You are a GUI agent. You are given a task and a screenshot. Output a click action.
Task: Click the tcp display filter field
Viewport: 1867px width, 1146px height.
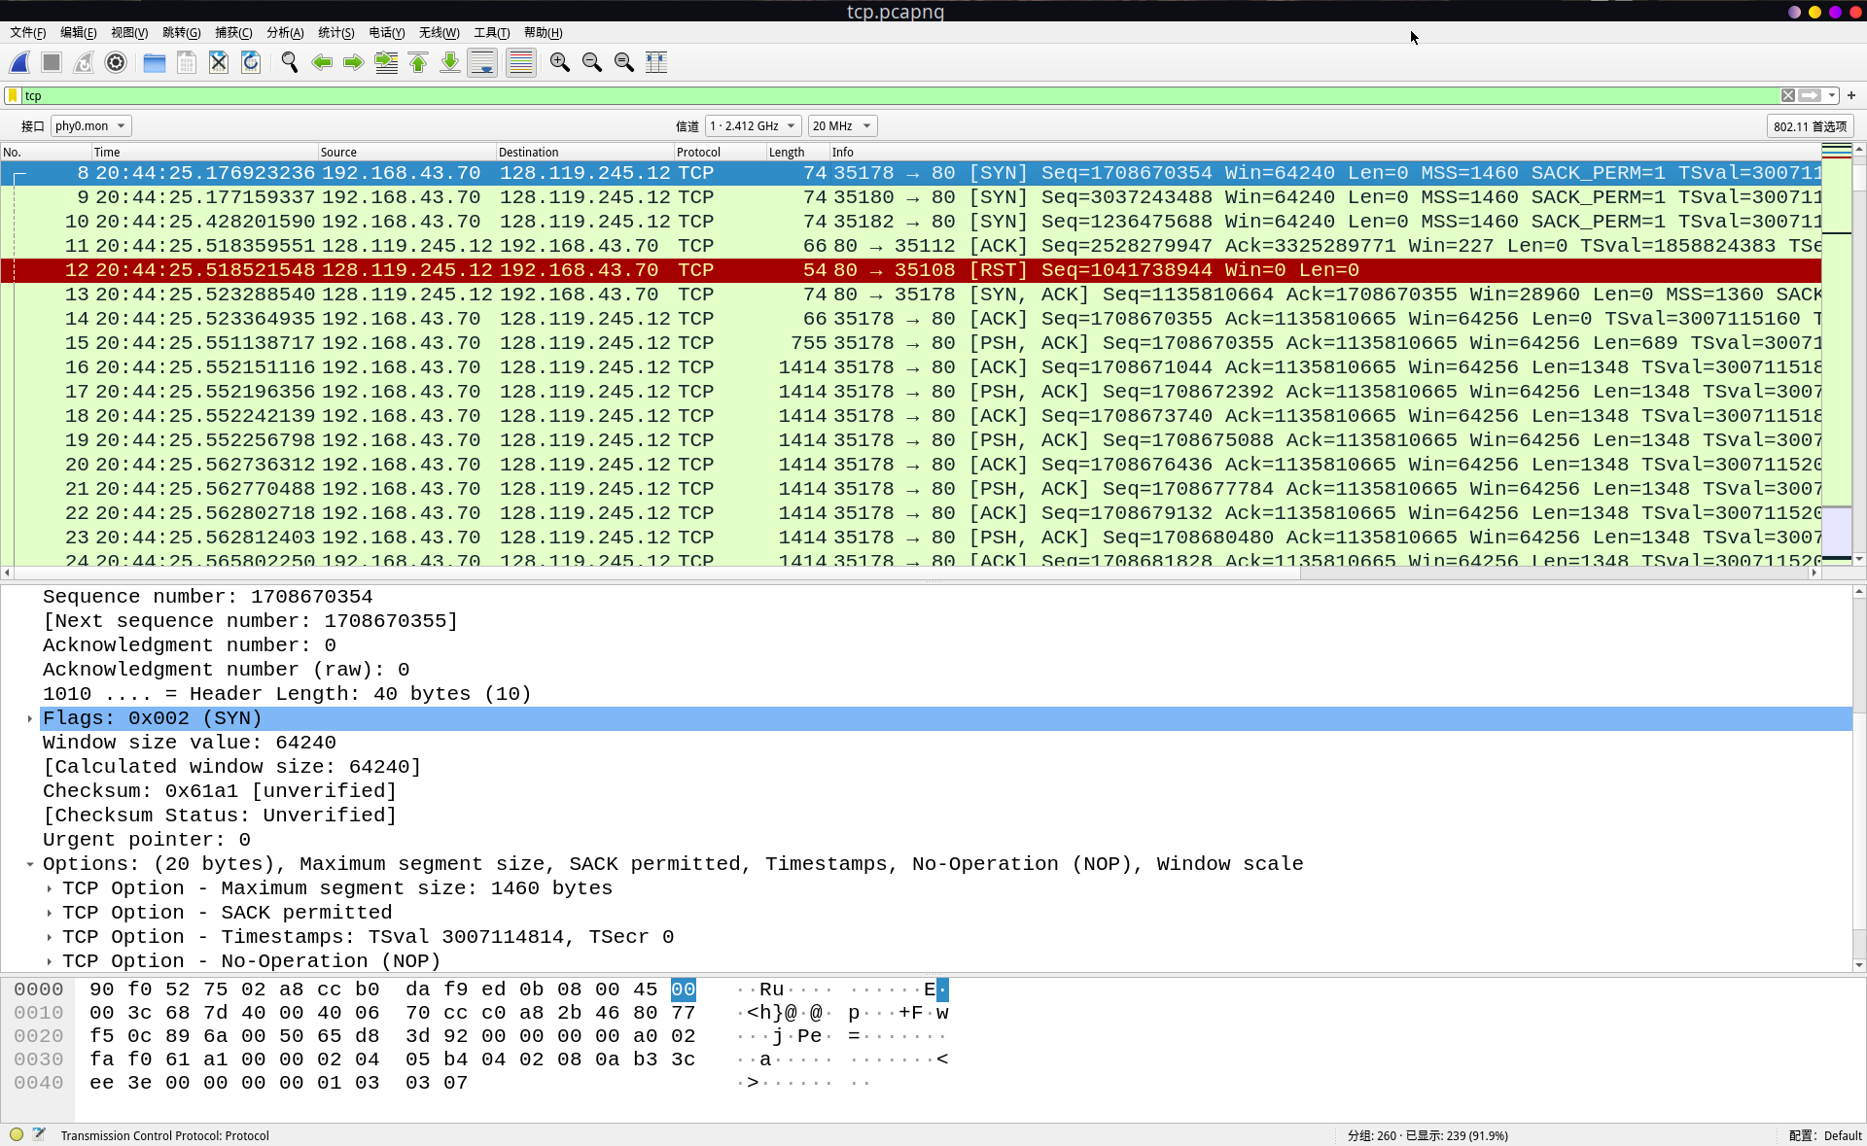pyautogui.click(x=899, y=95)
